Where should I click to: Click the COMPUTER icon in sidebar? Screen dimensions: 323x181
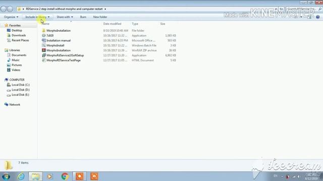coord(7,79)
